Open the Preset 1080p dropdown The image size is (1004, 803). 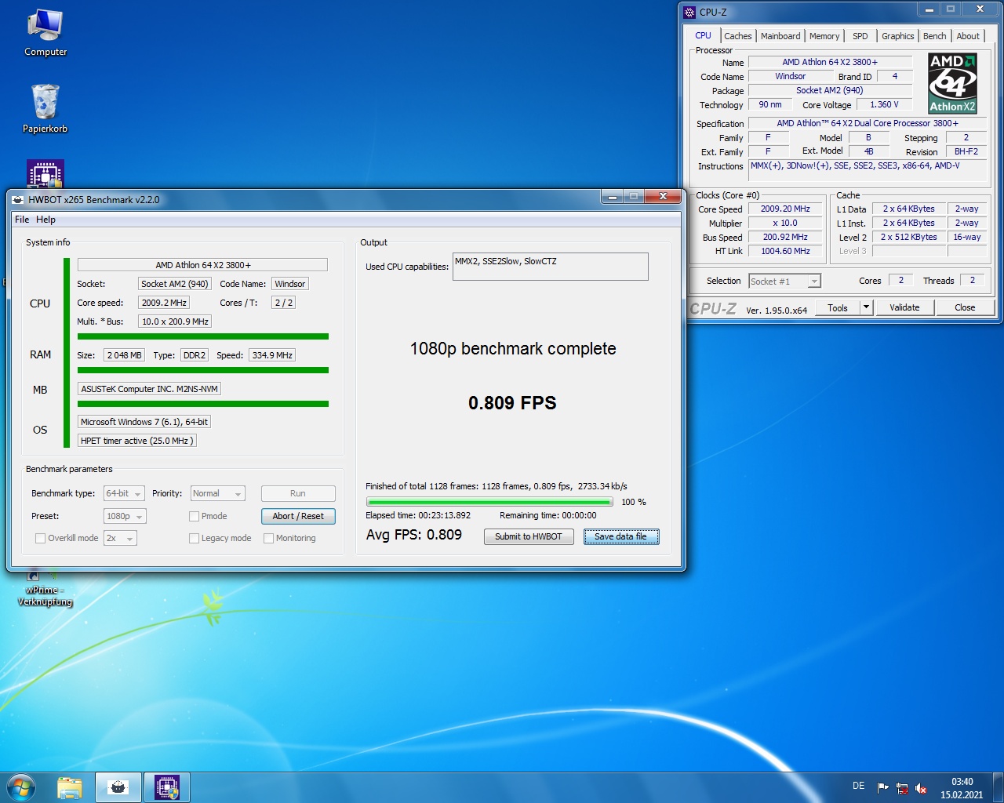[125, 516]
